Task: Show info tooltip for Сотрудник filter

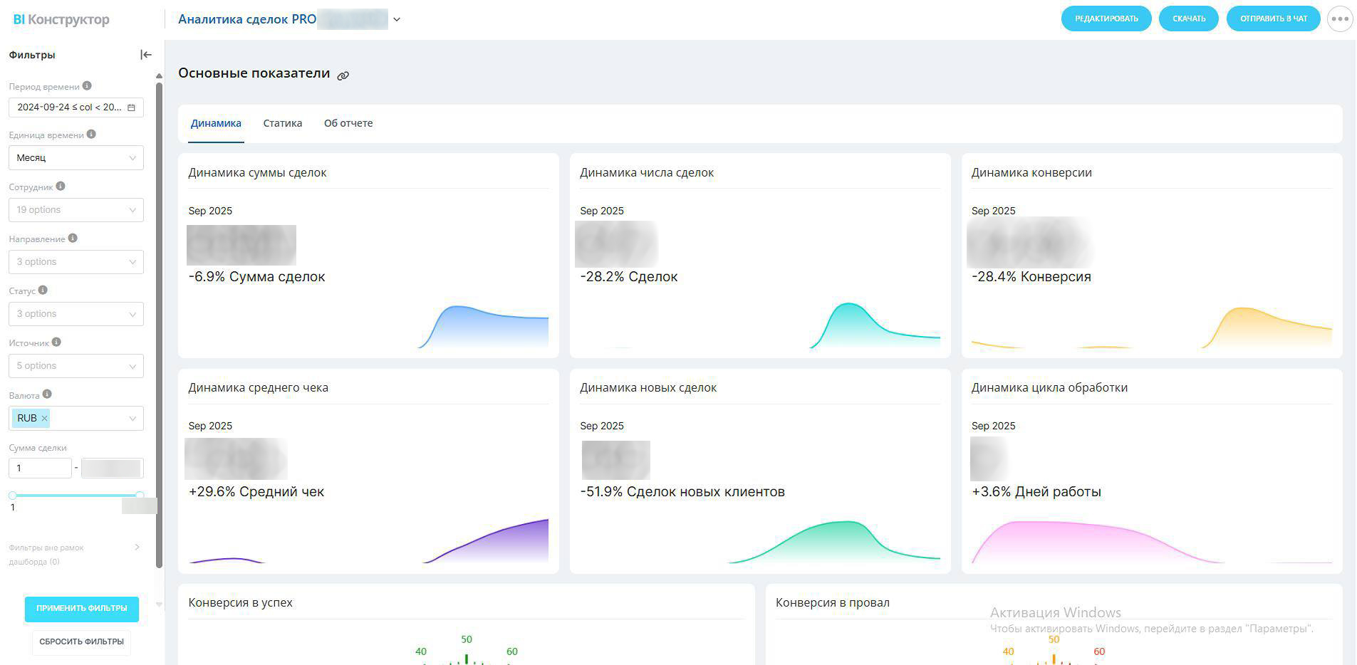Action: point(61,187)
